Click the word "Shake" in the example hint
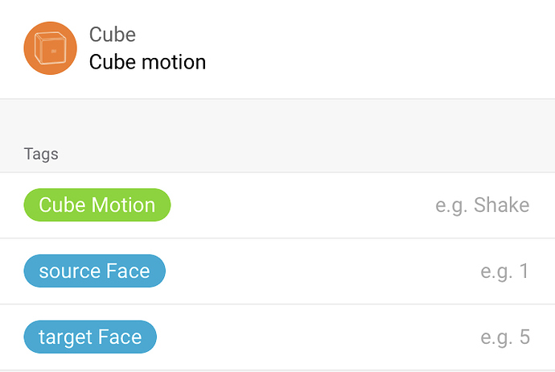Viewport: 555px width, 372px height. (501, 205)
